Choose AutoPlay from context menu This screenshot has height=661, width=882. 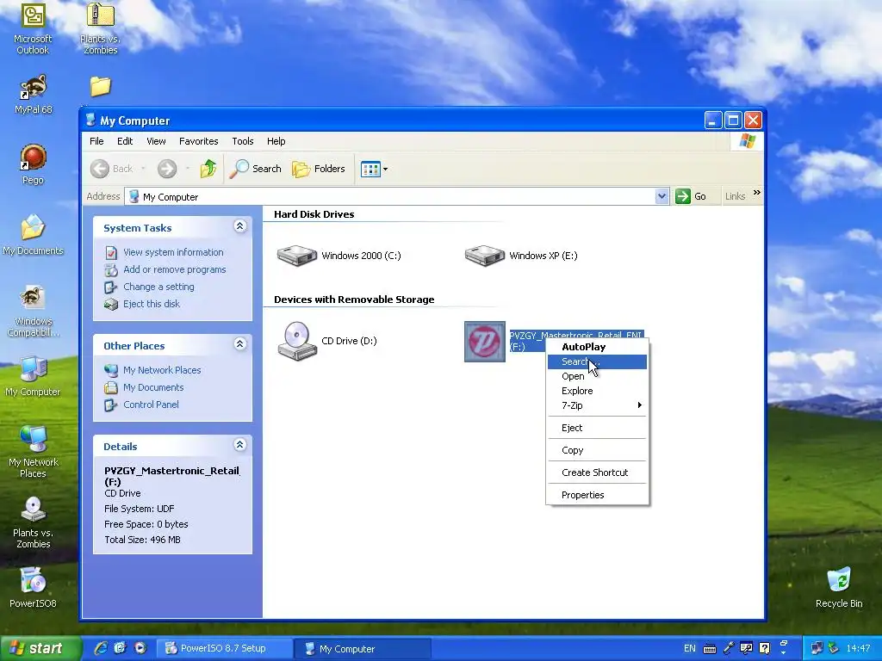(x=598, y=347)
